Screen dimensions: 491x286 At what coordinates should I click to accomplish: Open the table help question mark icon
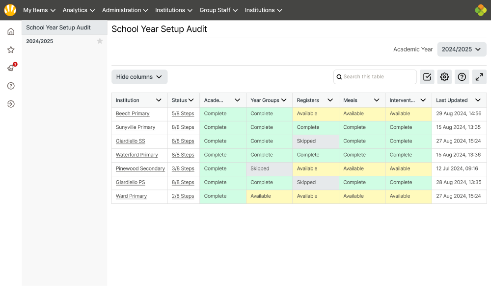tap(462, 76)
